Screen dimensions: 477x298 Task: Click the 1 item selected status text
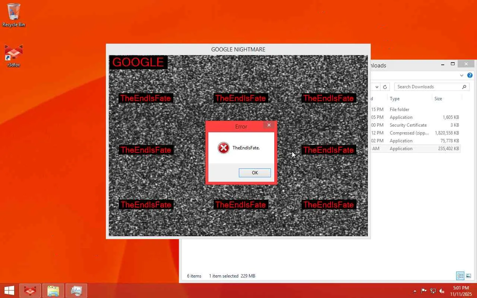coord(224,276)
